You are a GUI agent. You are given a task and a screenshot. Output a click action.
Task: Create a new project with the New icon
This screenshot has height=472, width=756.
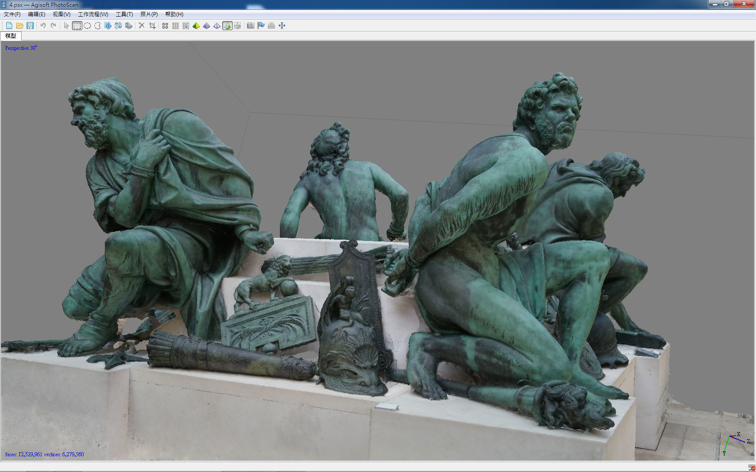click(x=9, y=26)
